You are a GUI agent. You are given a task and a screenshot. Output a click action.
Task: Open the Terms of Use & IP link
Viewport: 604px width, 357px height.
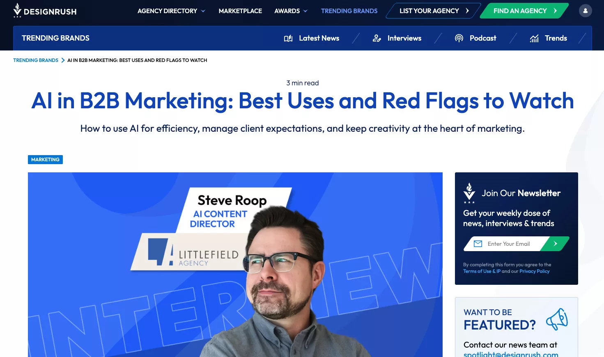coord(482,271)
